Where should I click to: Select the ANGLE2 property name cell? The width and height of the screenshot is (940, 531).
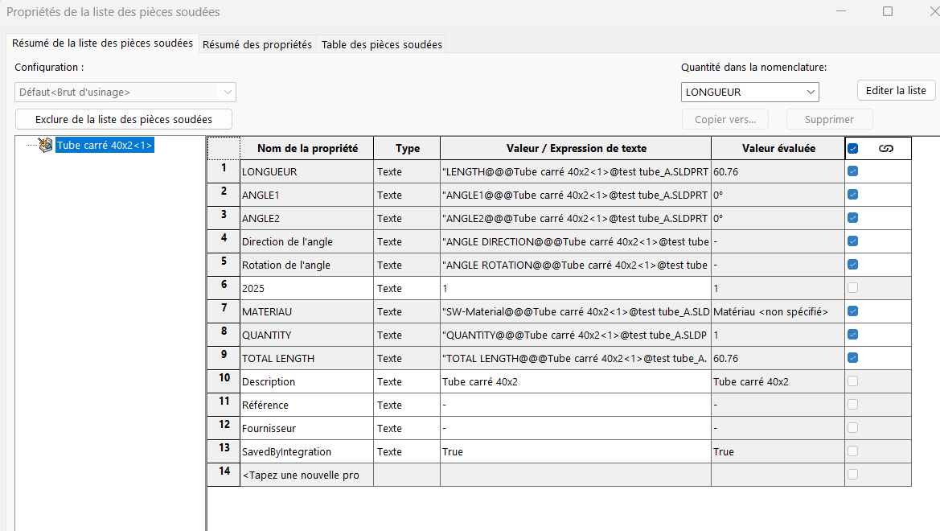(x=306, y=218)
